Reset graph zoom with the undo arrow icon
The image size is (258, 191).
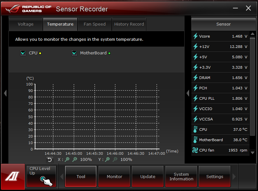coord(49,160)
